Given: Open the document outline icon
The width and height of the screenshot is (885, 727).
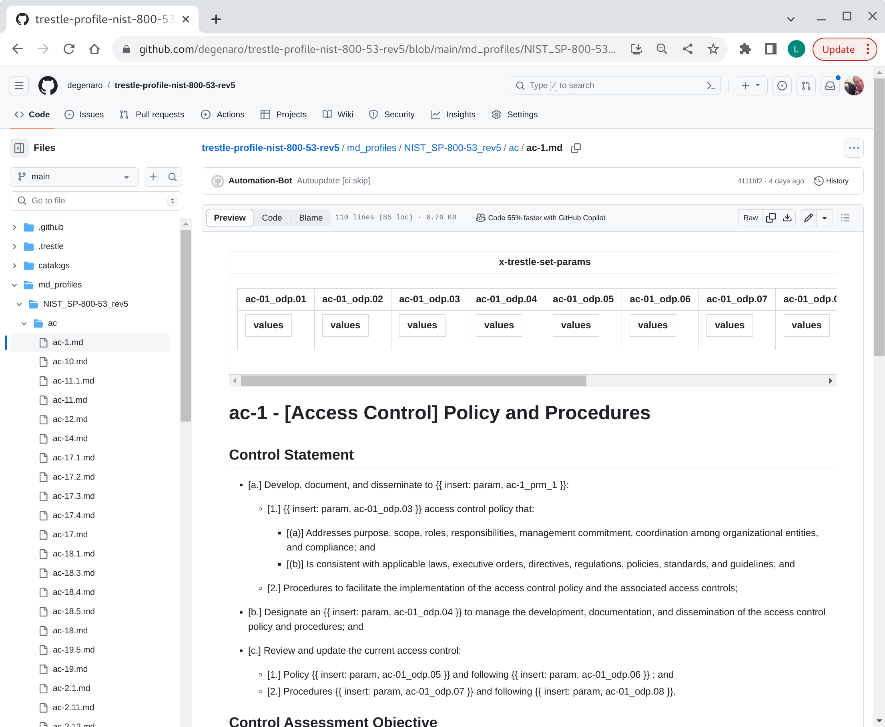Looking at the screenshot, I should (845, 218).
